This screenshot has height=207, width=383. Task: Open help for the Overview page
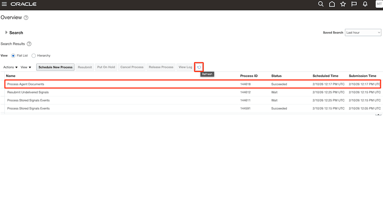(x=26, y=17)
